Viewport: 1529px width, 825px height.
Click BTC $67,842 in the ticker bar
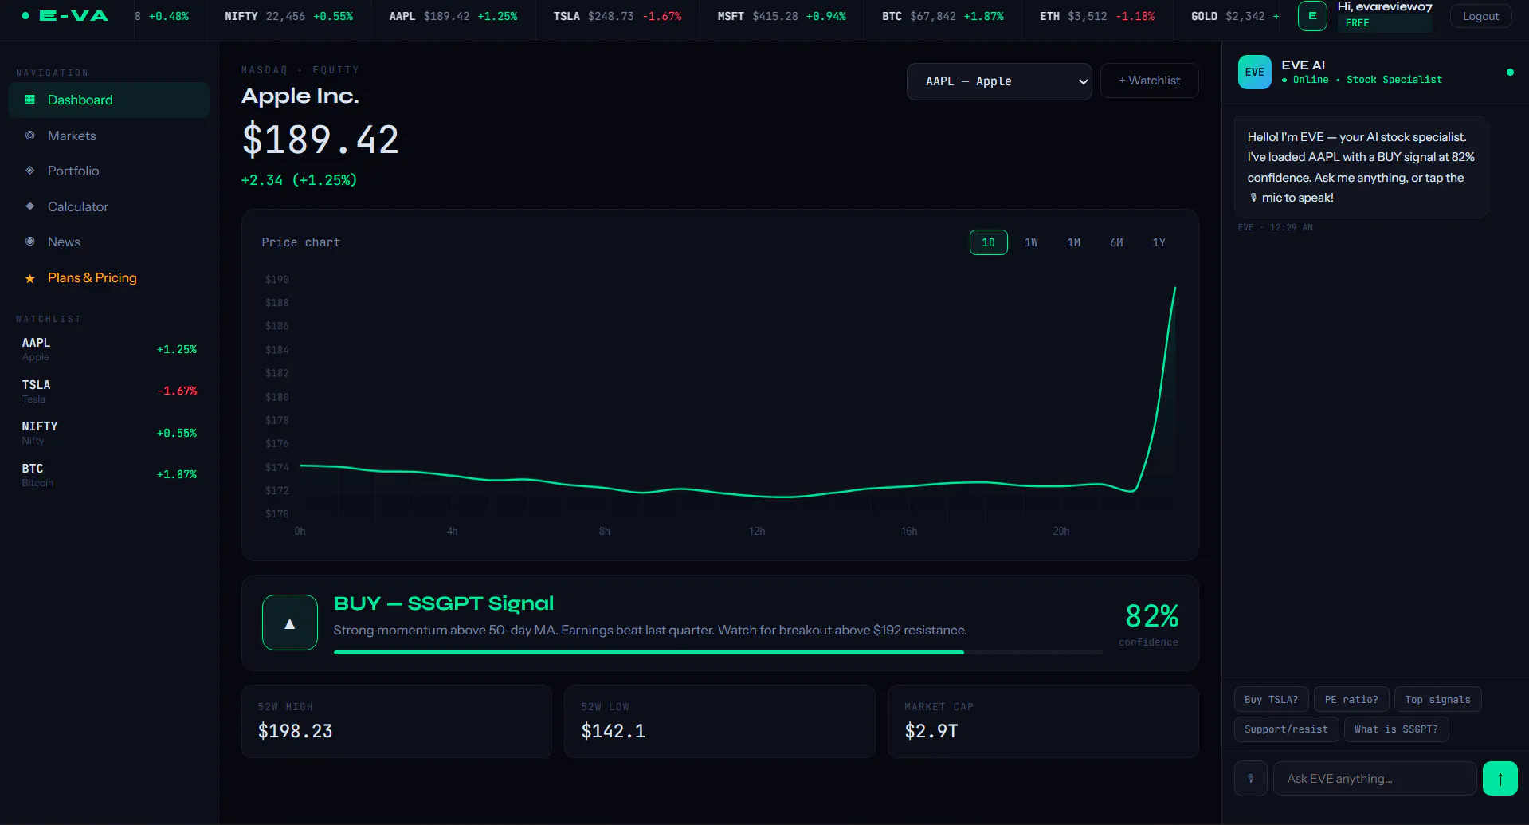[943, 16]
